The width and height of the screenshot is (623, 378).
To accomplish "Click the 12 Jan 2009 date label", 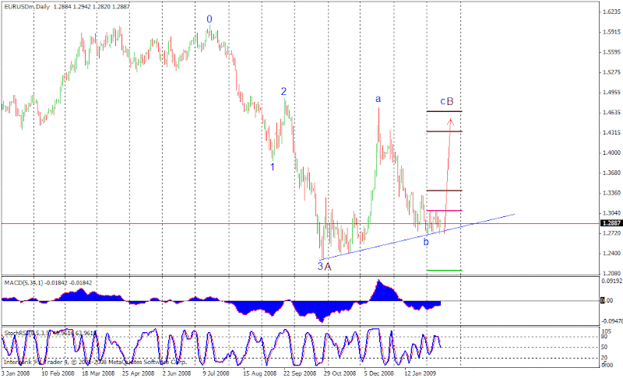I will (421, 373).
